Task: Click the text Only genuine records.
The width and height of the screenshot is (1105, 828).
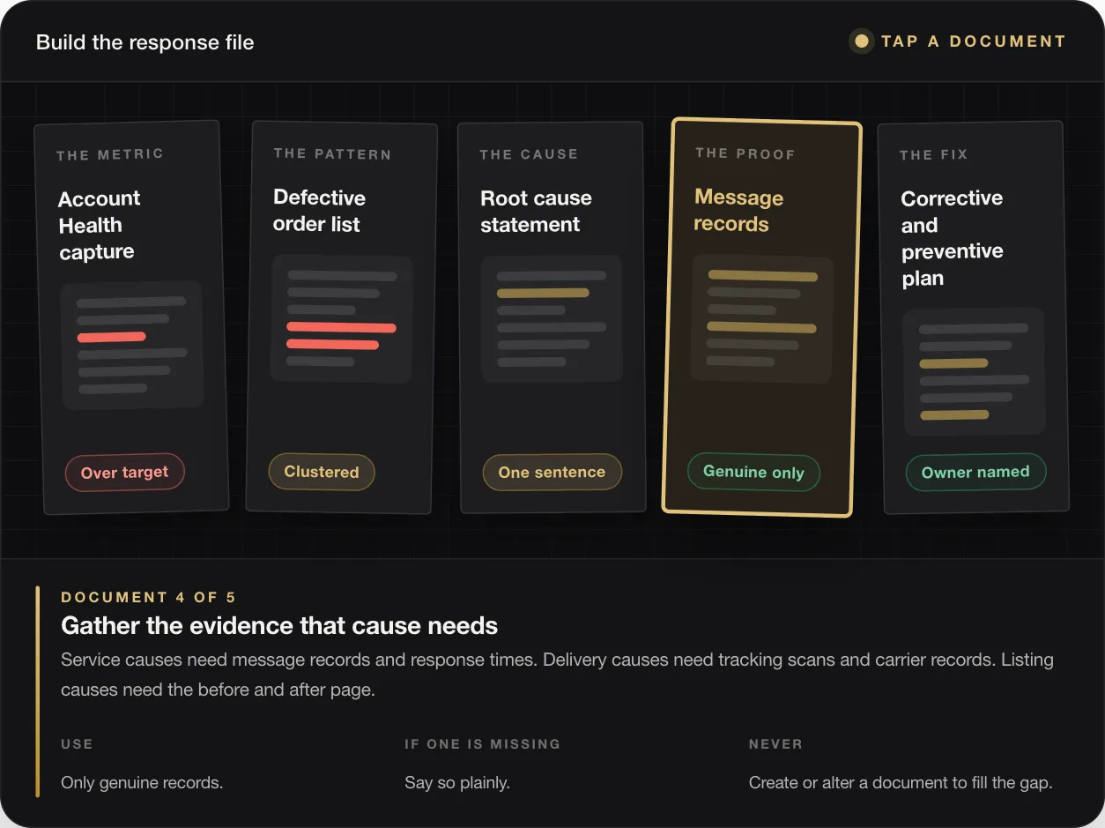Action: [x=142, y=782]
